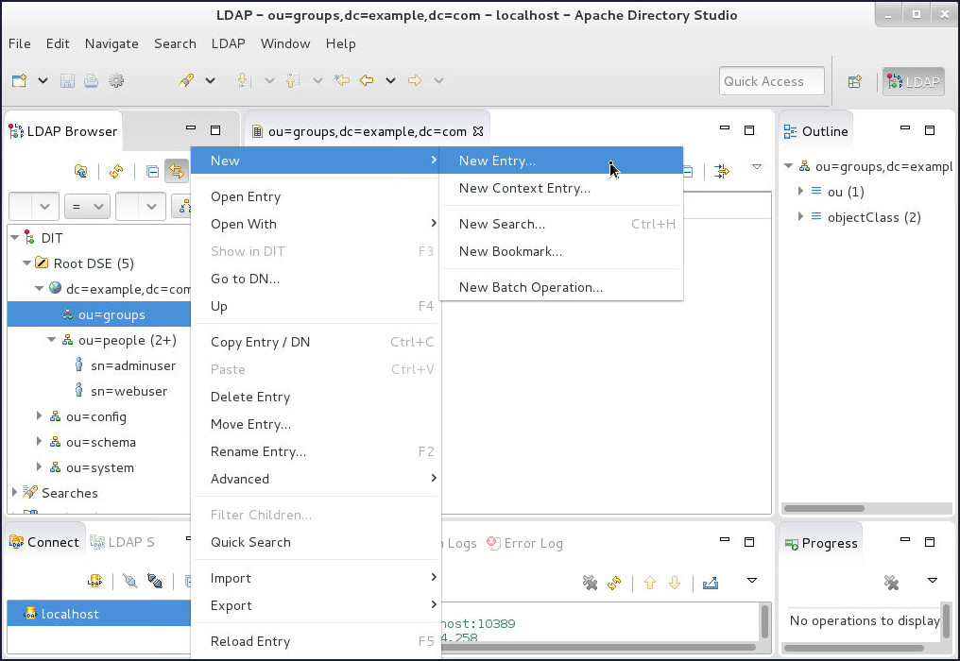Click the Export logs icon
960x661 pixels.
point(711,584)
